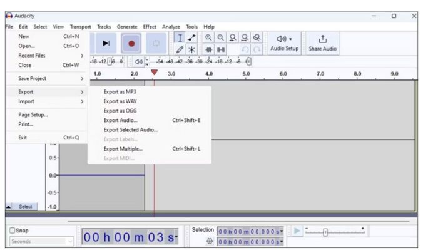Adjust the playback speed slider

325,232
